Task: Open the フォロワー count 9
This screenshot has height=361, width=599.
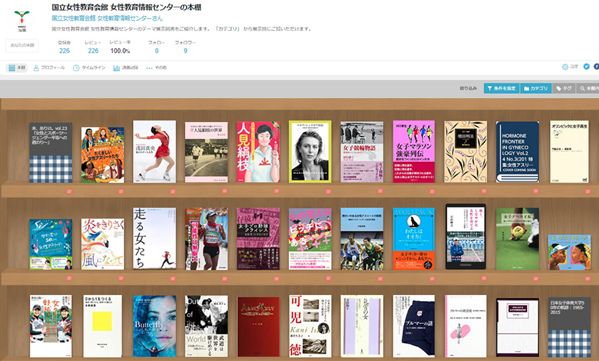Action: (x=185, y=51)
